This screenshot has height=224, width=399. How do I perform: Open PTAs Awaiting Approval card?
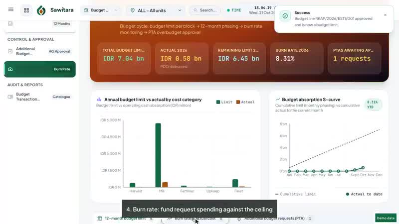click(355, 58)
